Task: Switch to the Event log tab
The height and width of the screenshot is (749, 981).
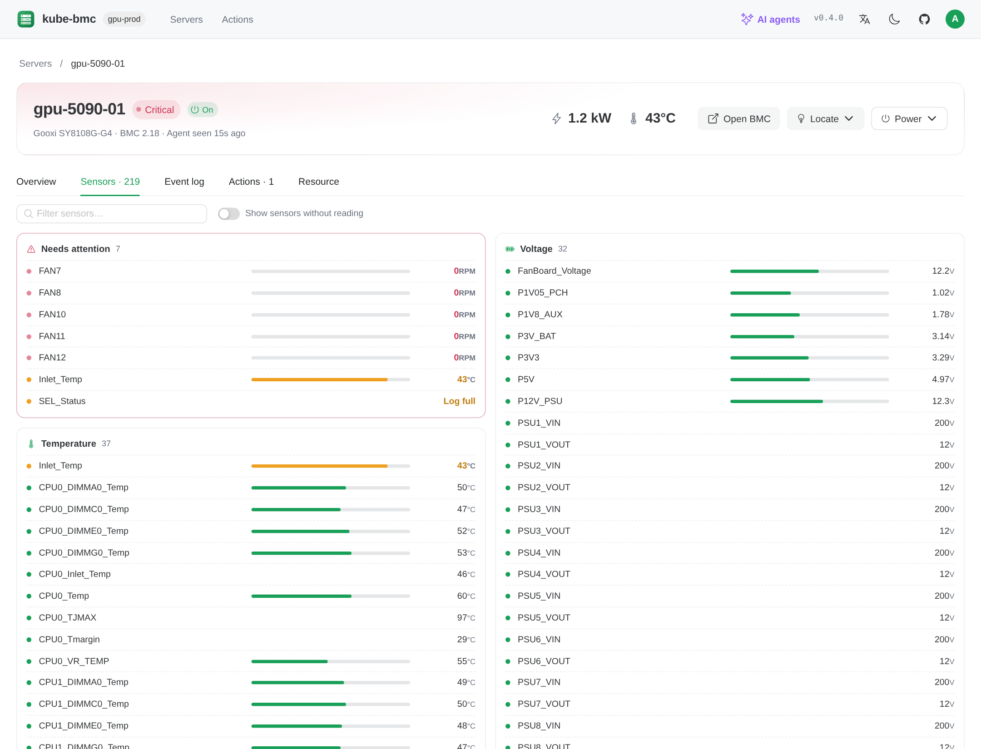Action: point(184,182)
